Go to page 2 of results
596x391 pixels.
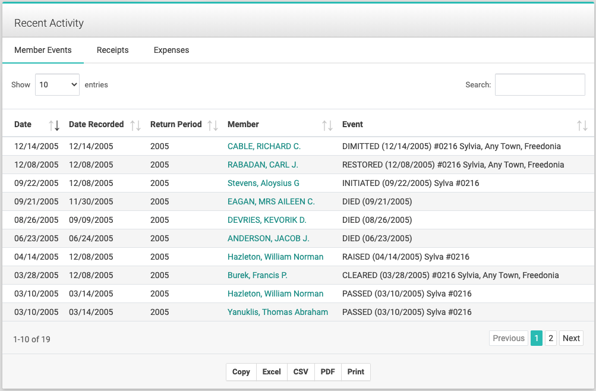[x=551, y=338]
